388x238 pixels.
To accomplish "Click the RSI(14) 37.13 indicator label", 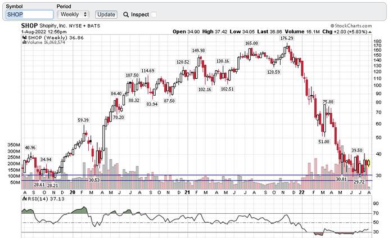I will (46, 199).
